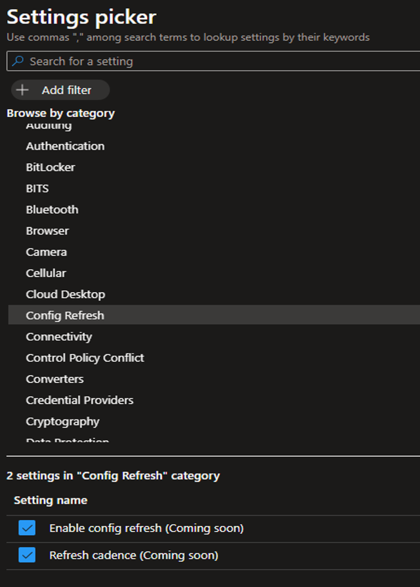The width and height of the screenshot is (420, 587).
Task: Open the Converters category
Action: point(54,379)
